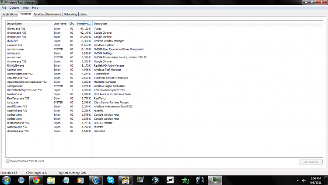The image size is (328, 185).
Task: Launch Safari from the taskbar
Action: click(21, 180)
